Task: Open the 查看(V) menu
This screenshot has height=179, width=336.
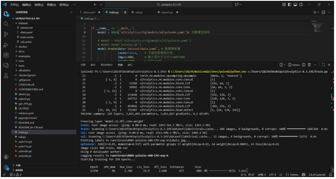Action: coord(51,5)
